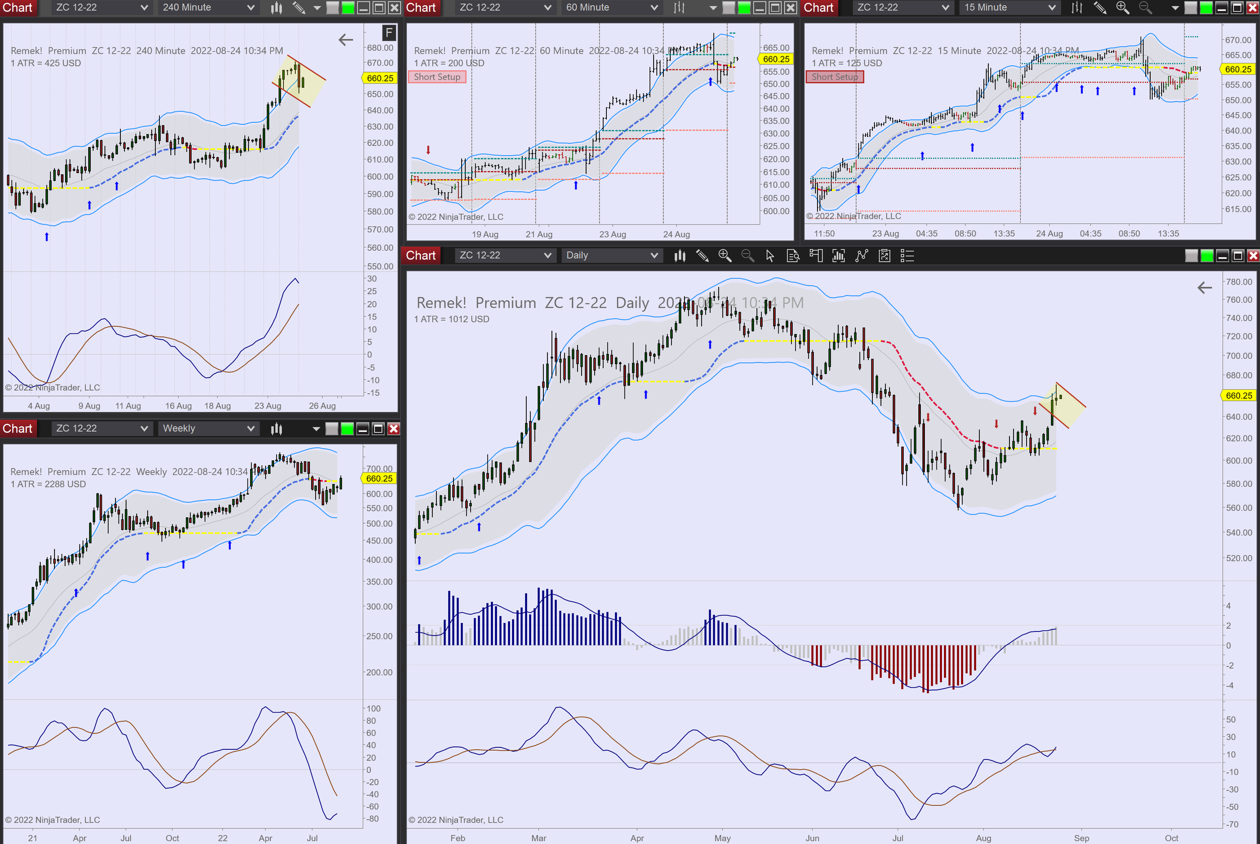This screenshot has width=1260, height=844.
Task: Change bar style on 15 Minute chart
Action: coord(1077,8)
